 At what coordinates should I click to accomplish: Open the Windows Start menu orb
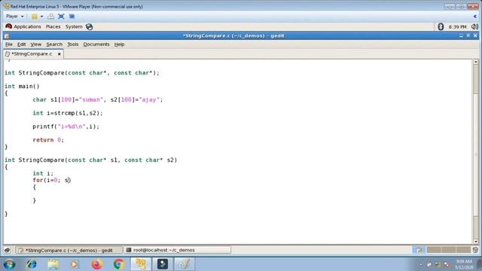(9, 264)
